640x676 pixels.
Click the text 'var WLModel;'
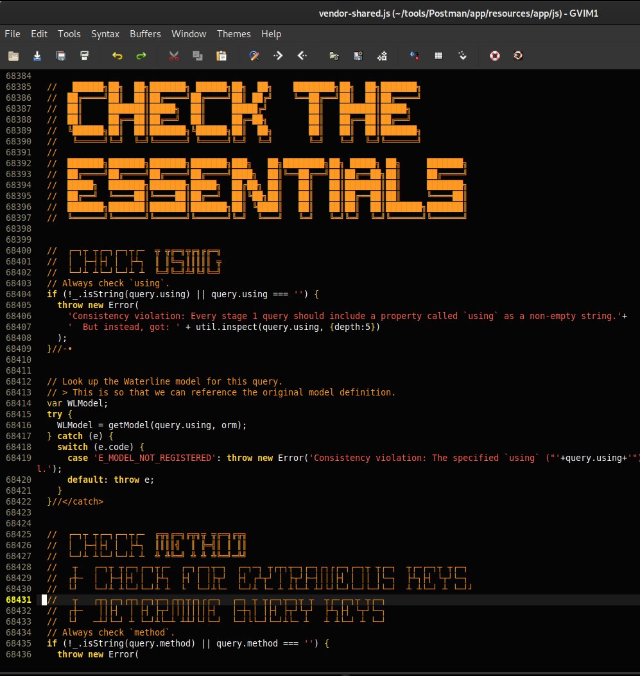pos(78,403)
